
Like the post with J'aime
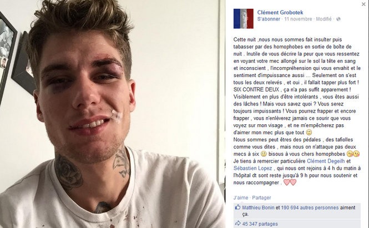pyautogui.click(x=240, y=197)
